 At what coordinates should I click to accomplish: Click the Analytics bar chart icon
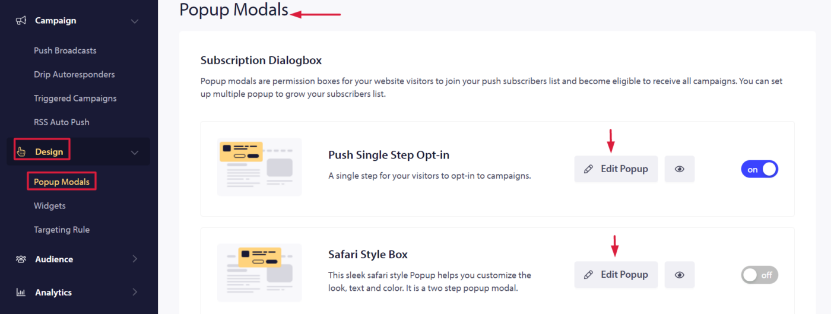pos(21,292)
